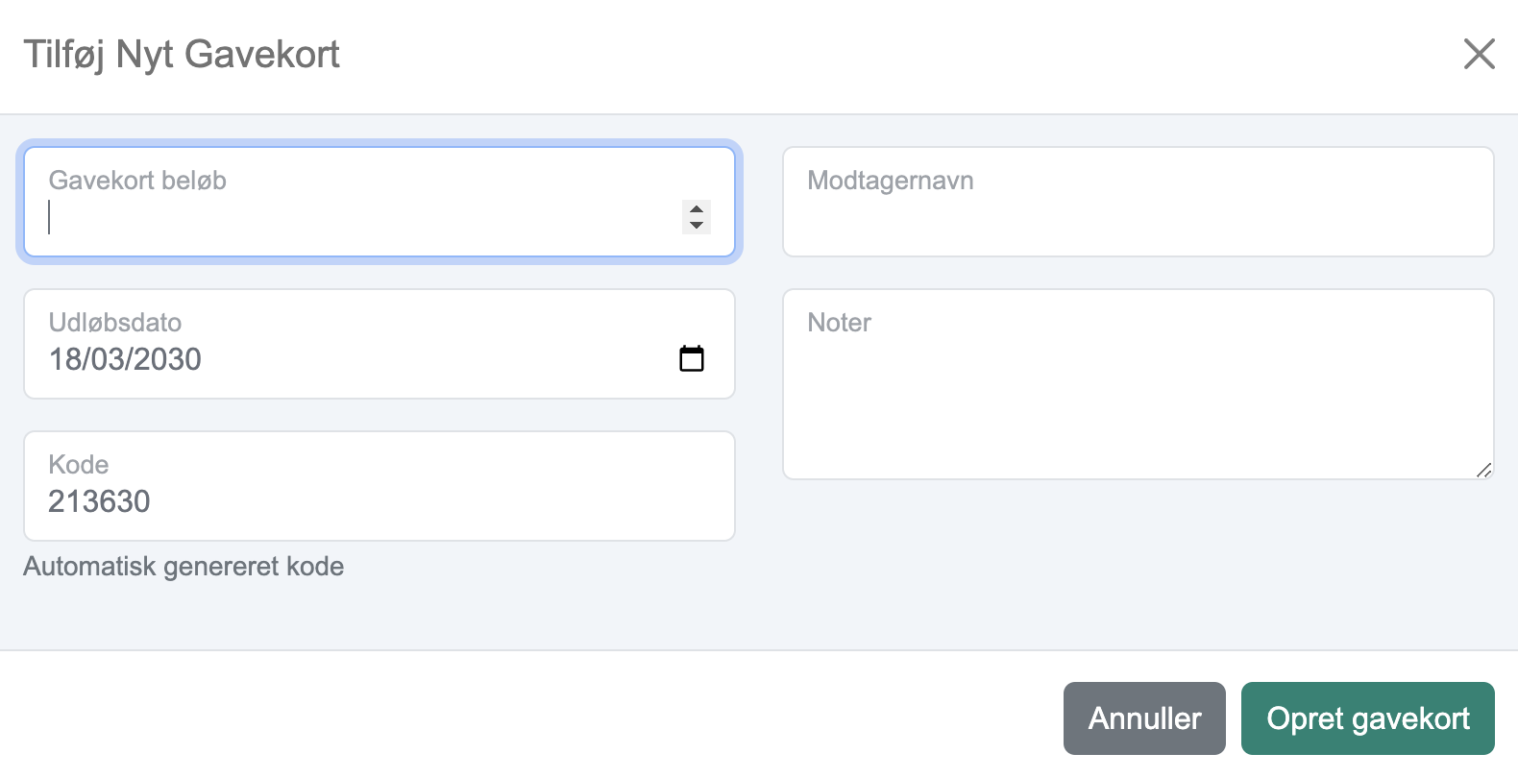Place cursor in the gift card amount entry line
This screenshot has width=1518, height=778.
[360, 218]
